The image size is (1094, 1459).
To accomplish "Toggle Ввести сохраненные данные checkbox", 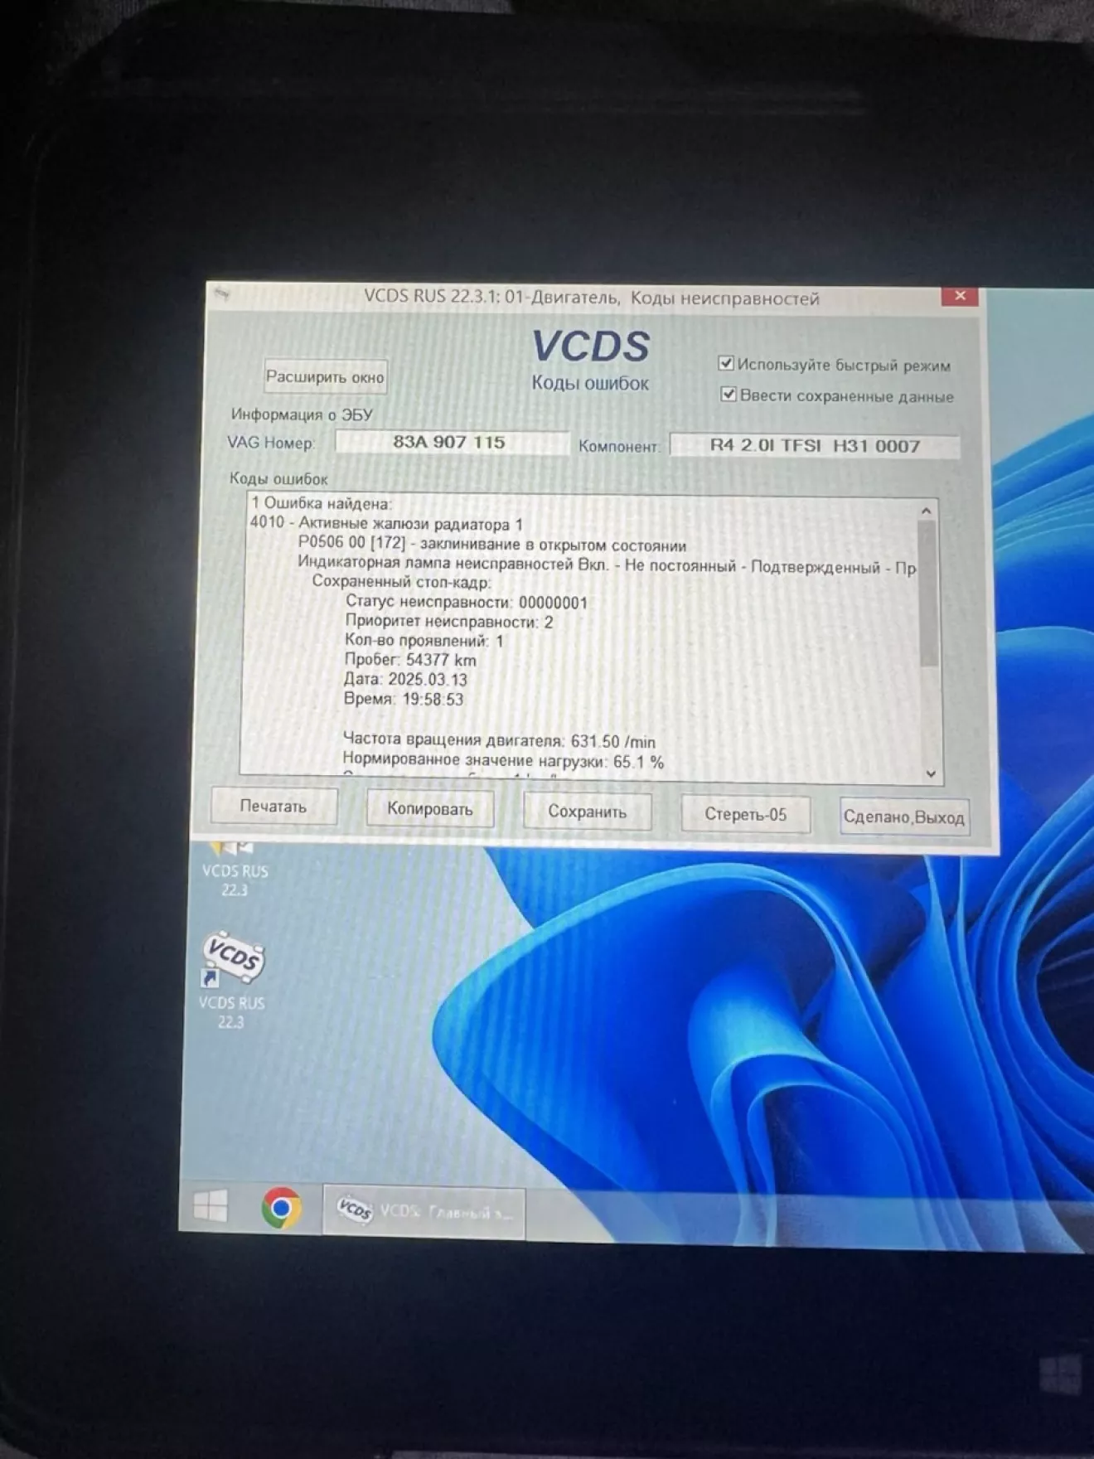I will pyautogui.click(x=729, y=394).
